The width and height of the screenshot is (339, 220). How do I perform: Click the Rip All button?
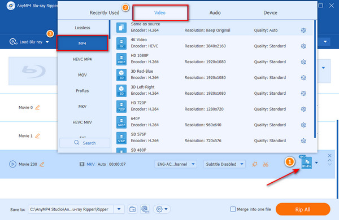click(x=303, y=209)
